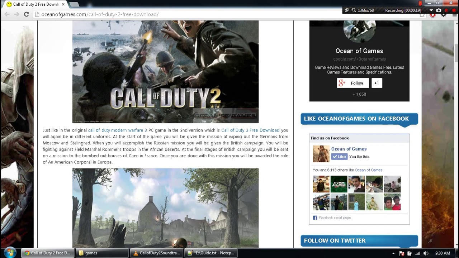
Task: Click the recorder magnifier zoom icon
Action: [354, 10]
